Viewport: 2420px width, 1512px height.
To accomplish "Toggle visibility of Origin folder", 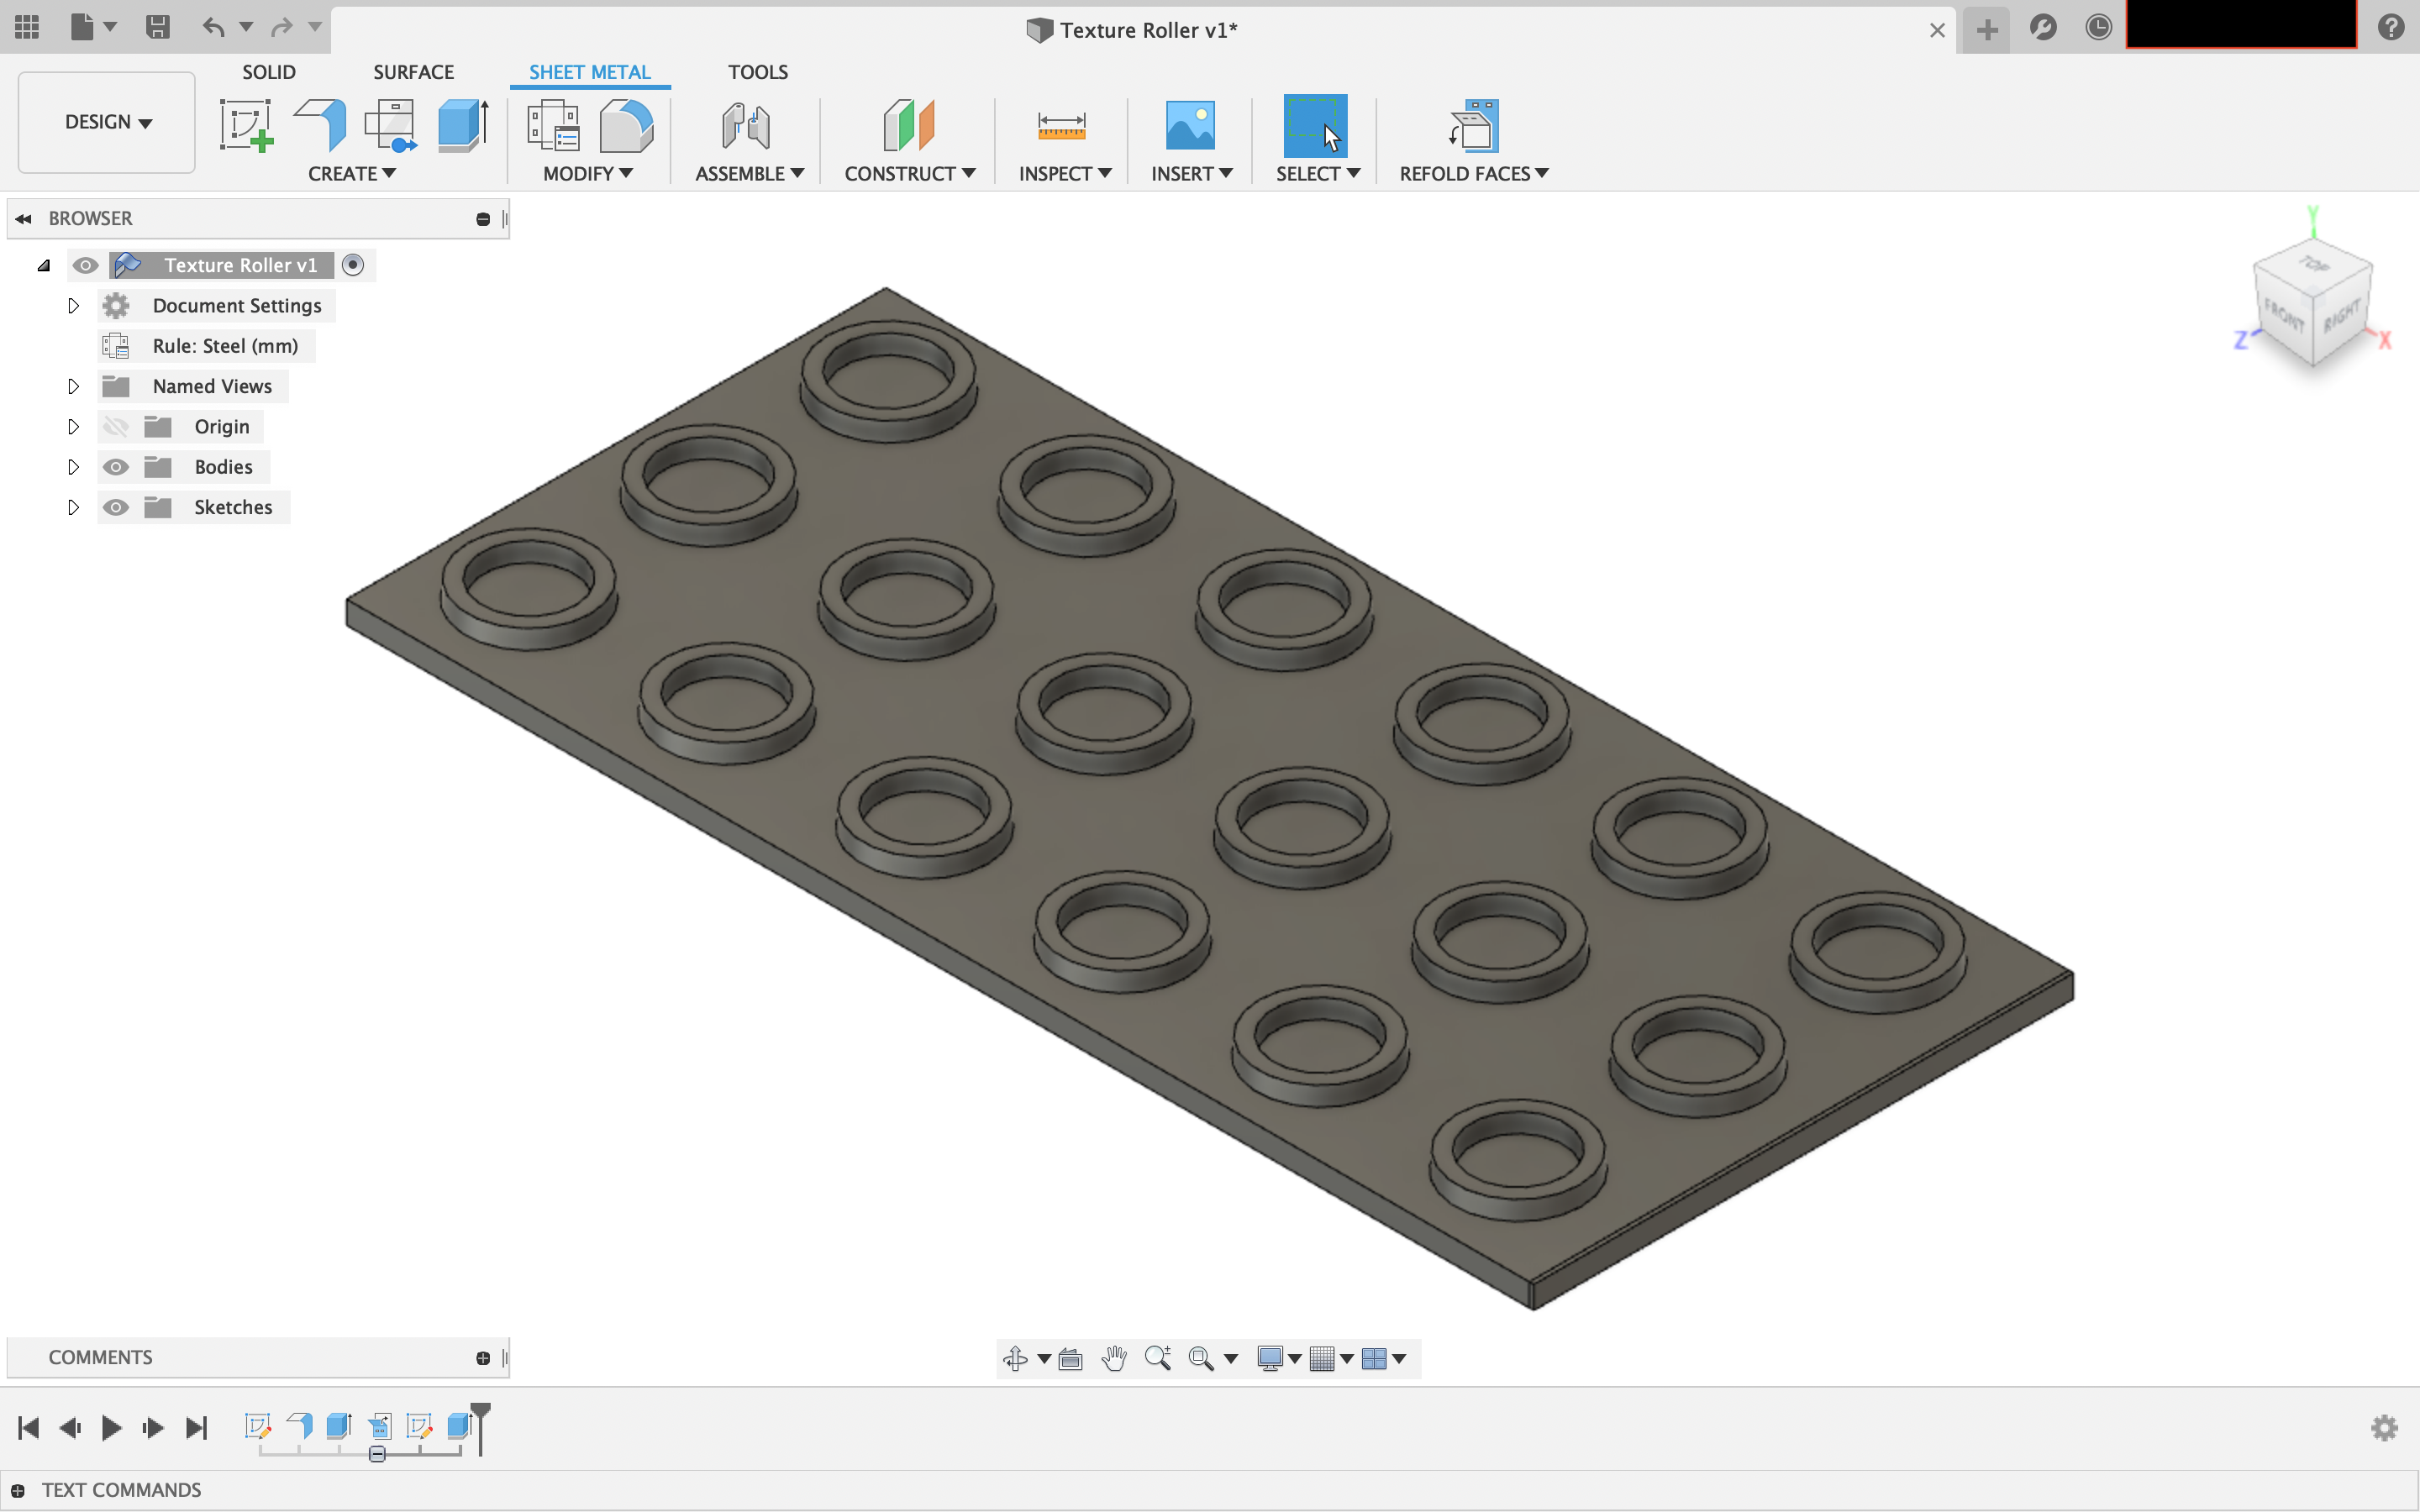I will coord(117,425).
